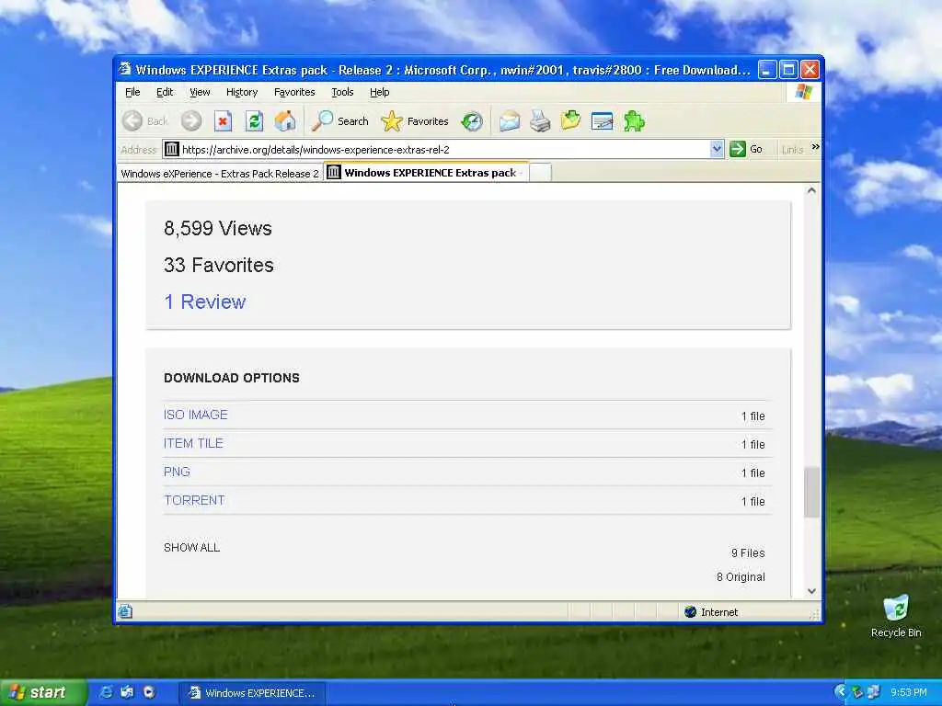Launch Internet Explorer from quick launch
Image resolution: width=942 pixels, height=706 pixels.
[x=106, y=692]
